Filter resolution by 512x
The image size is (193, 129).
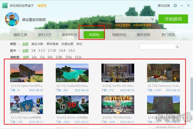pyautogui.click(x=78, y=57)
